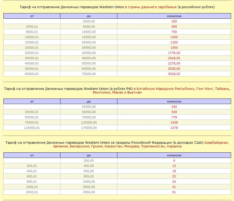Select the 60000,01 from-amount cell
The height and width of the screenshot is (201, 234).
[32, 74]
